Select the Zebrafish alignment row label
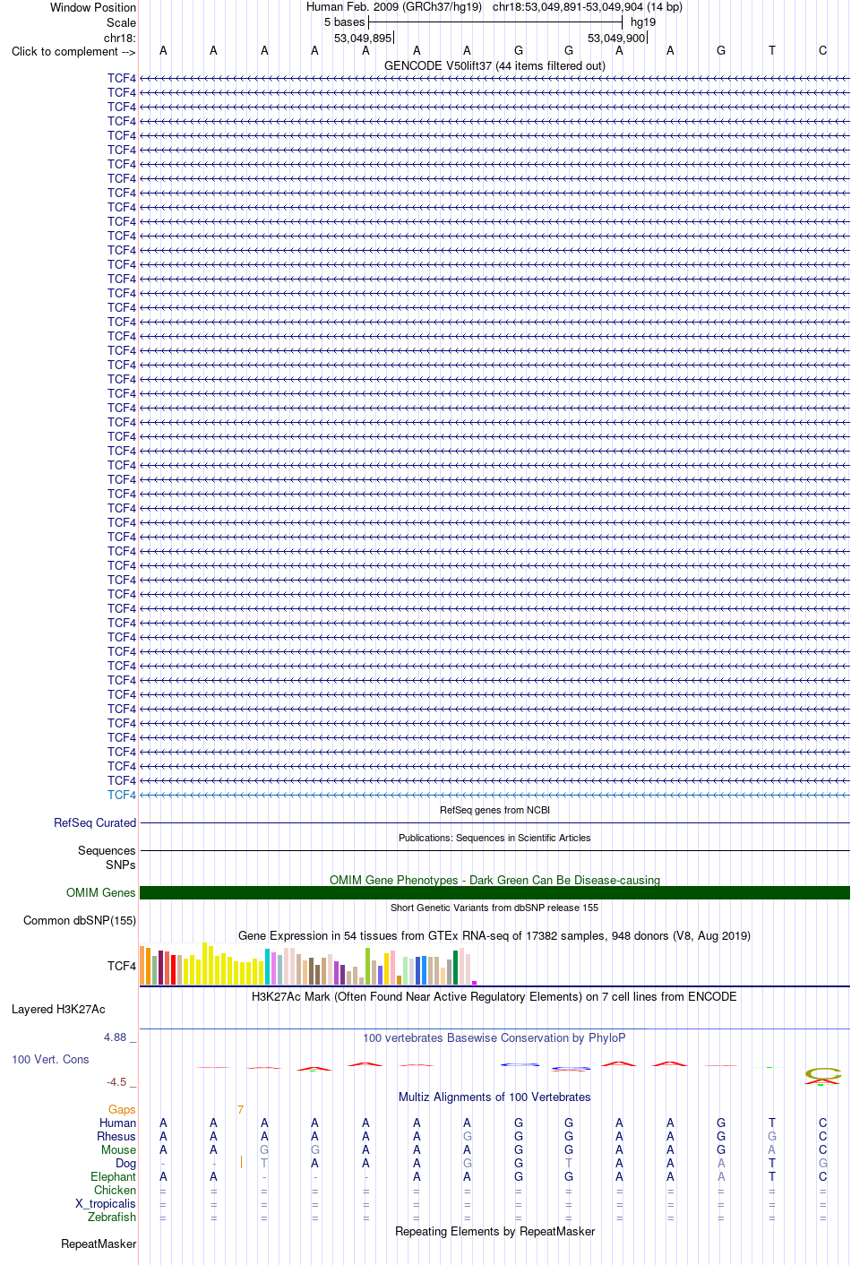 (x=112, y=1217)
